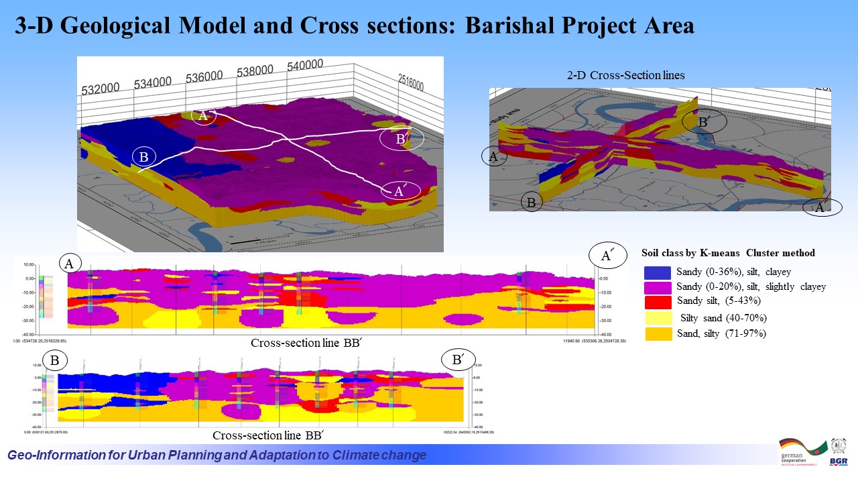Click circled B´ marker at end of second profile
The image size is (858, 483).
[x=458, y=360]
